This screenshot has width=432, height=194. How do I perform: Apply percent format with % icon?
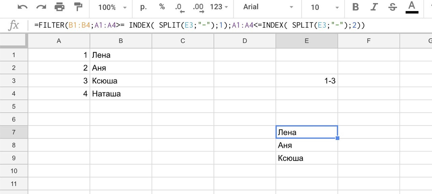(x=162, y=7)
